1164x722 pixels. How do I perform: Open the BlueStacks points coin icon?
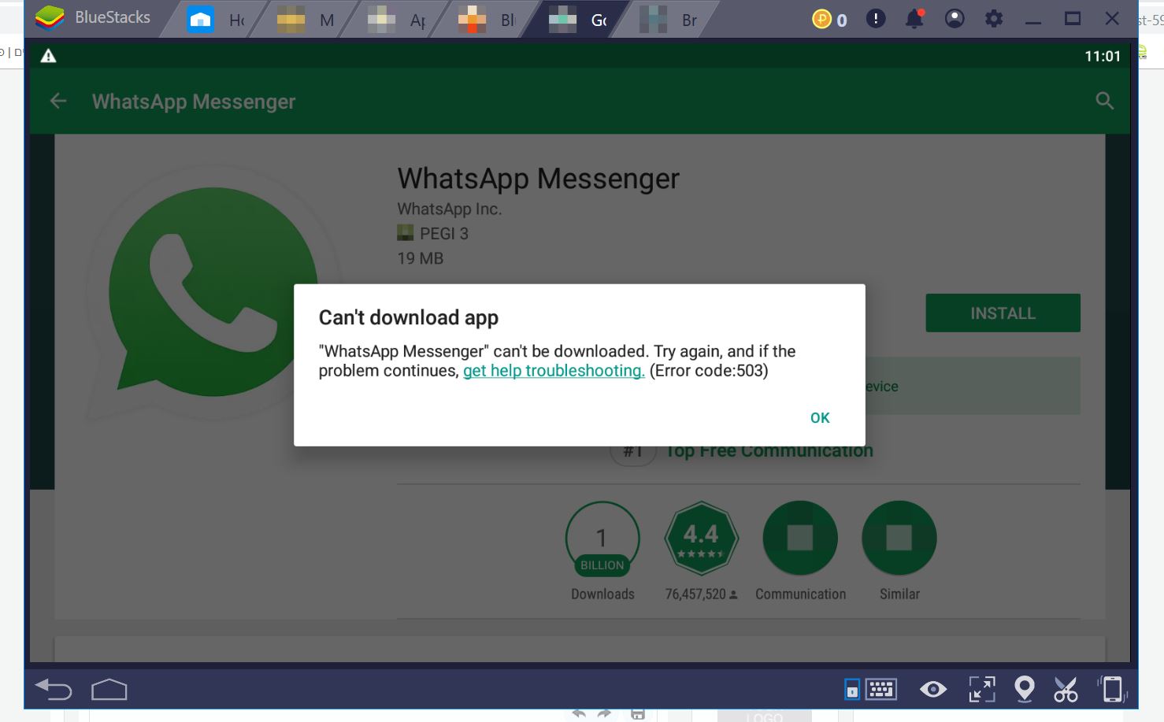(x=821, y=19)
